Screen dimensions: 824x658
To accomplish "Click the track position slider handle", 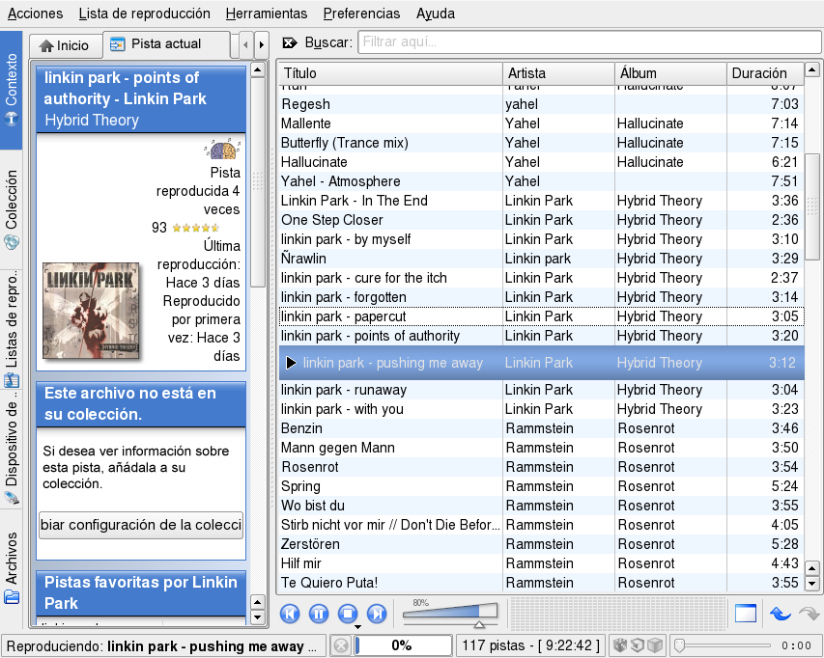I will (x=679, y=644).
